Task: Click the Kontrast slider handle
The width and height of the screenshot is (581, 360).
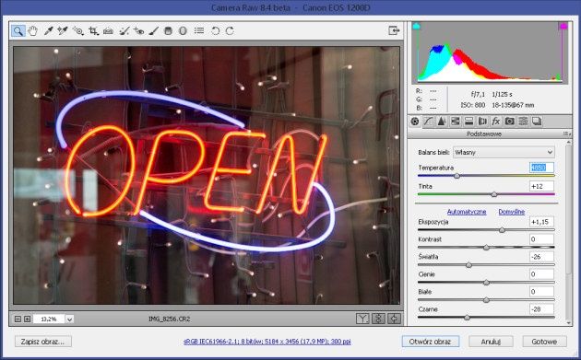Action: tap(486, 248)
